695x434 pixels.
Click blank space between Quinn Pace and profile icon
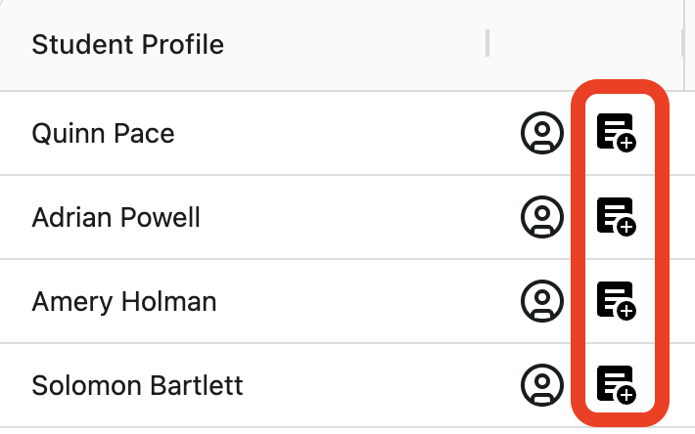tap(343, 133)
